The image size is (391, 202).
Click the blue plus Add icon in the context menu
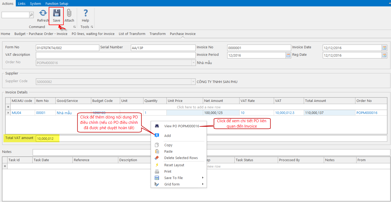coord(157,136)
